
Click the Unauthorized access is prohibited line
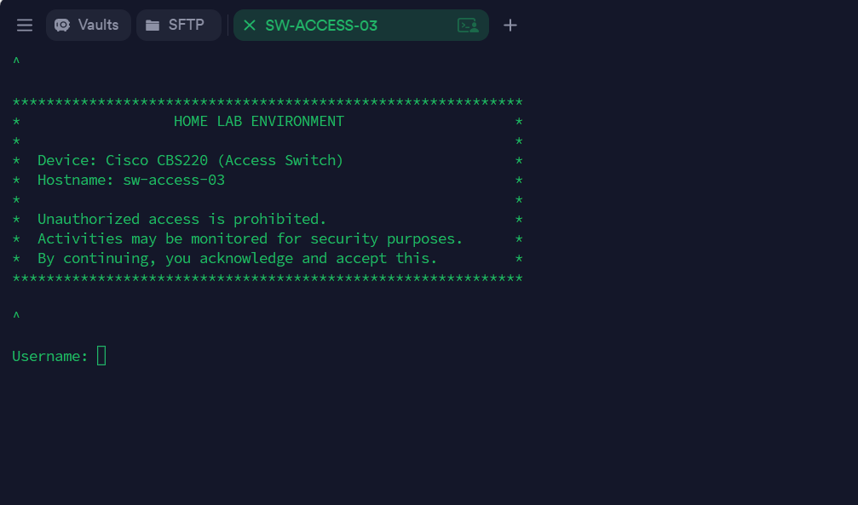181,219
